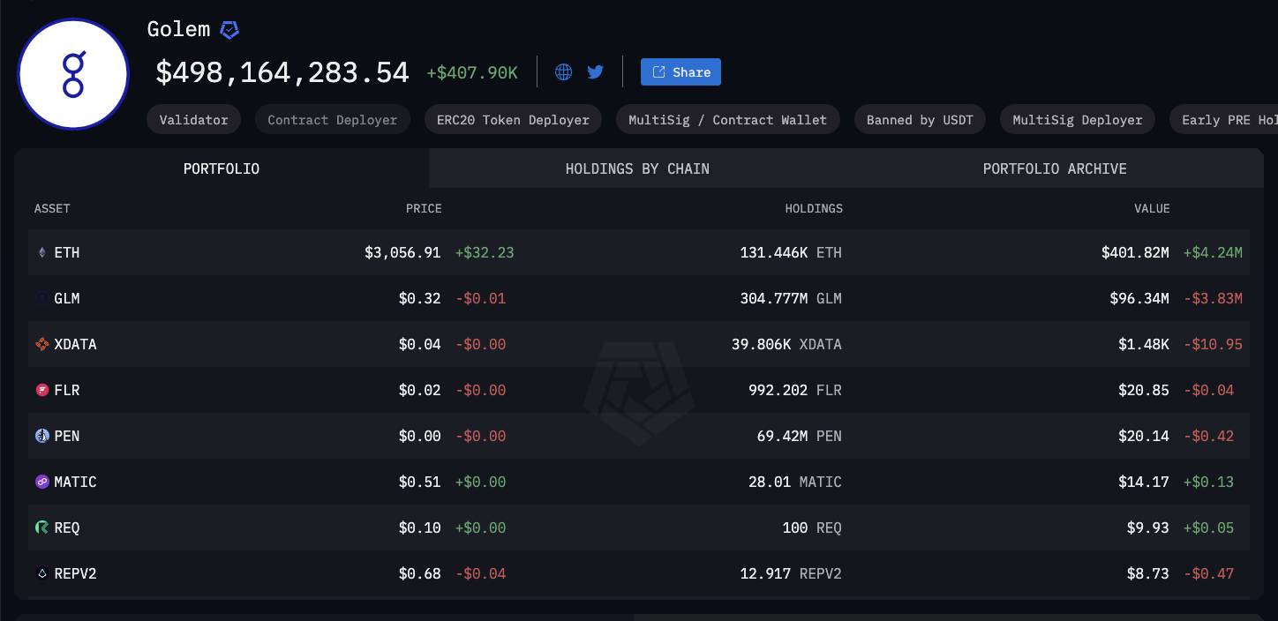Click the Golem entity name

[x=179, y=29]
